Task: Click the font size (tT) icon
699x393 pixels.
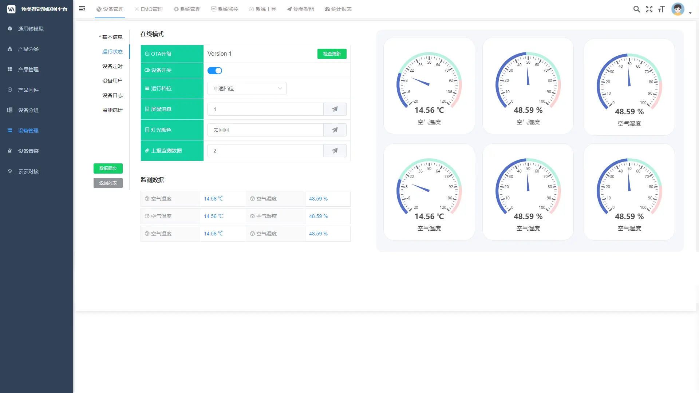Action: (662, 9)
